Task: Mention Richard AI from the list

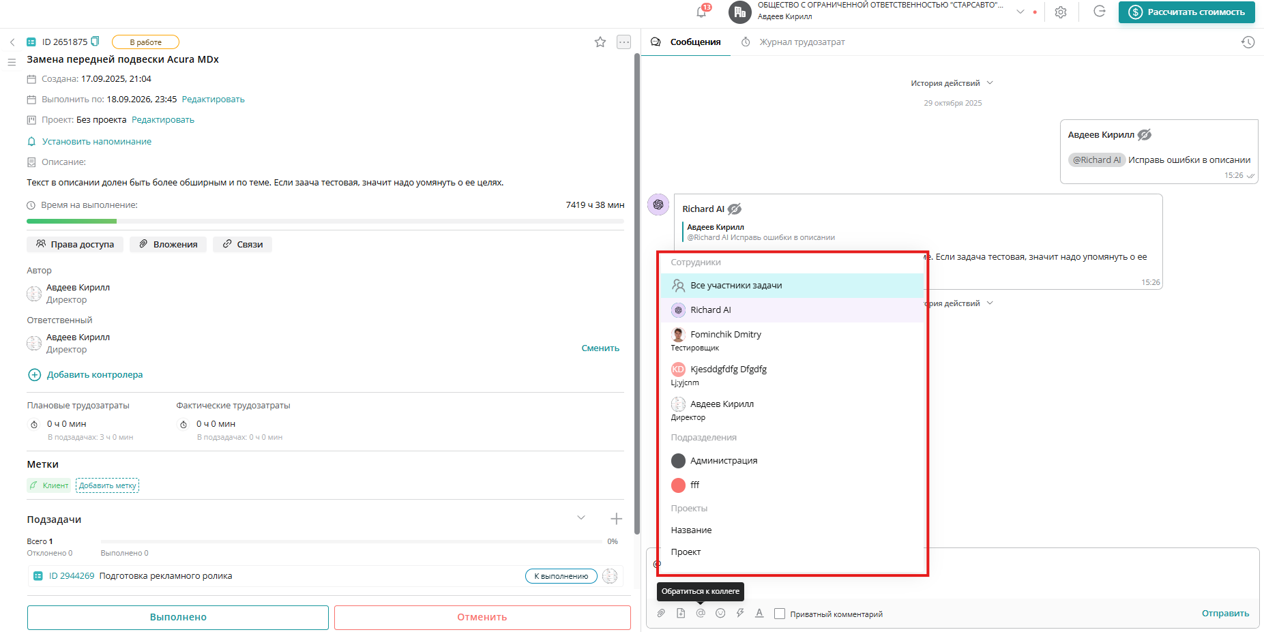Action: (792, 310)
